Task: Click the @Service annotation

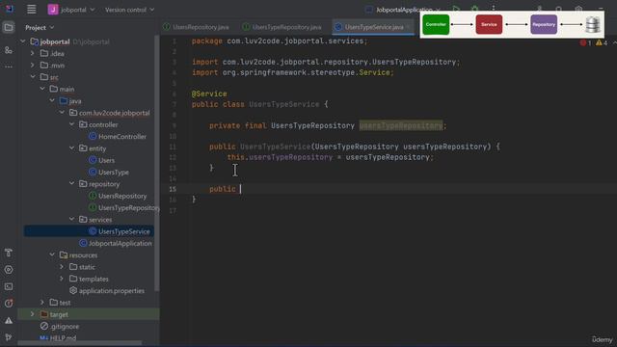Action: click(x=209, y=93)
